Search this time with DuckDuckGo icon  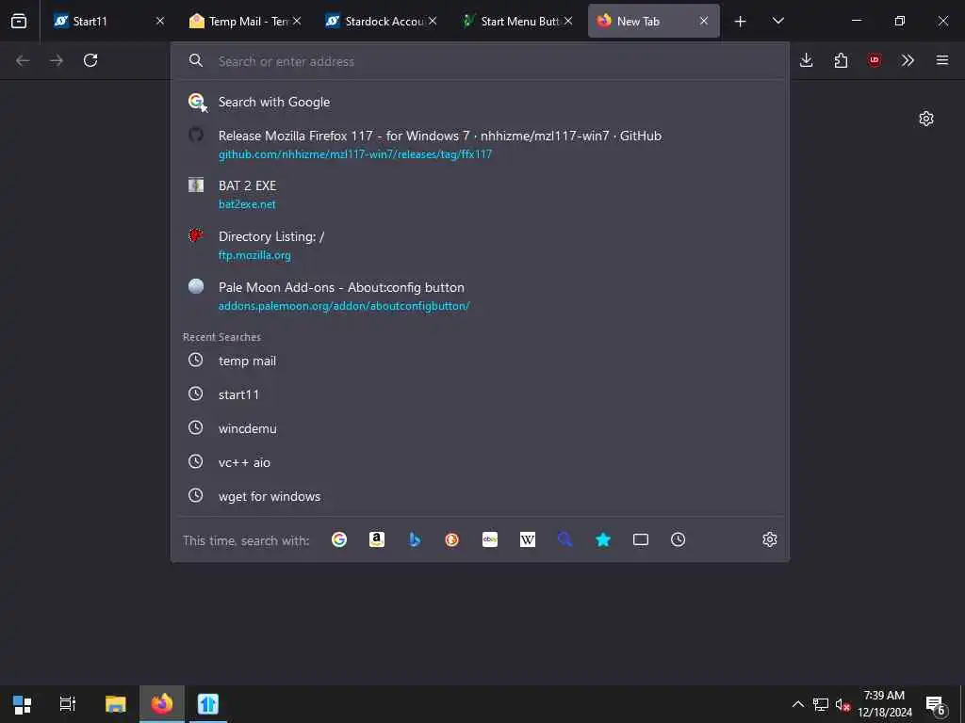[x=451, y=539]
